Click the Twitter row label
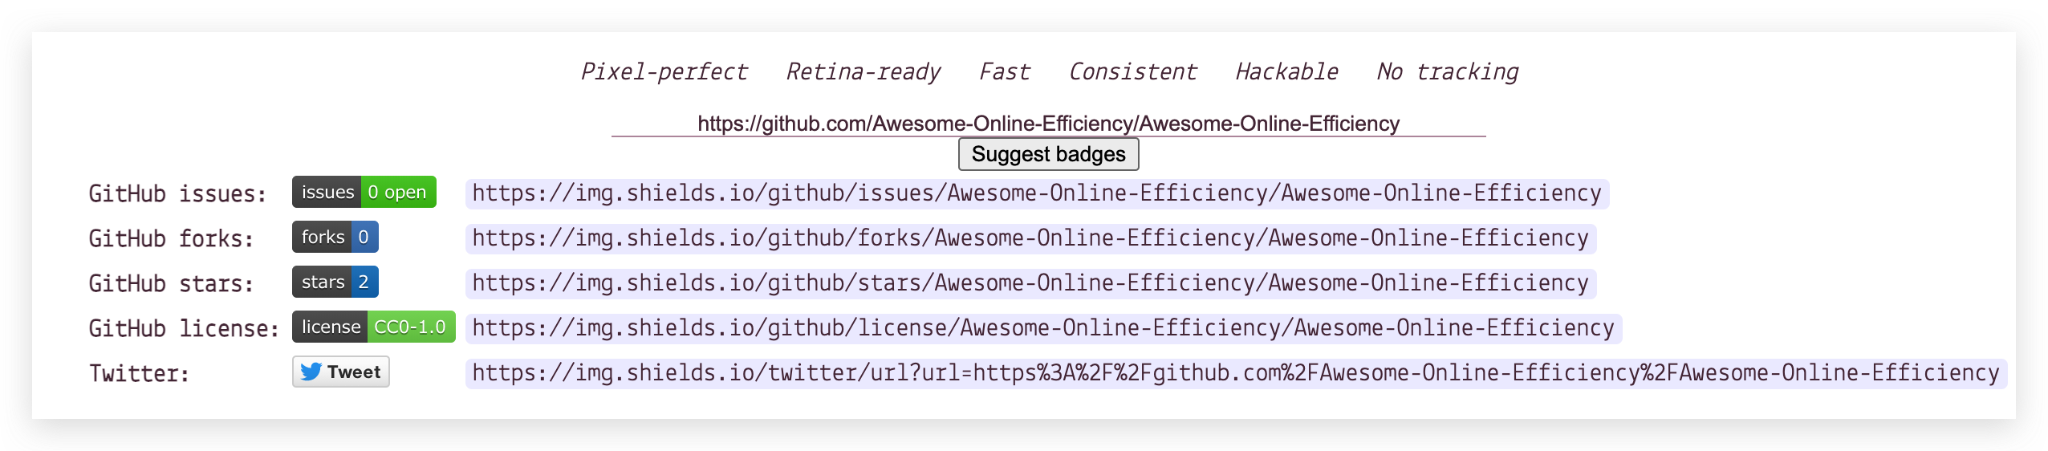Screen dimensions: 2048x451 tap(139, 374)
